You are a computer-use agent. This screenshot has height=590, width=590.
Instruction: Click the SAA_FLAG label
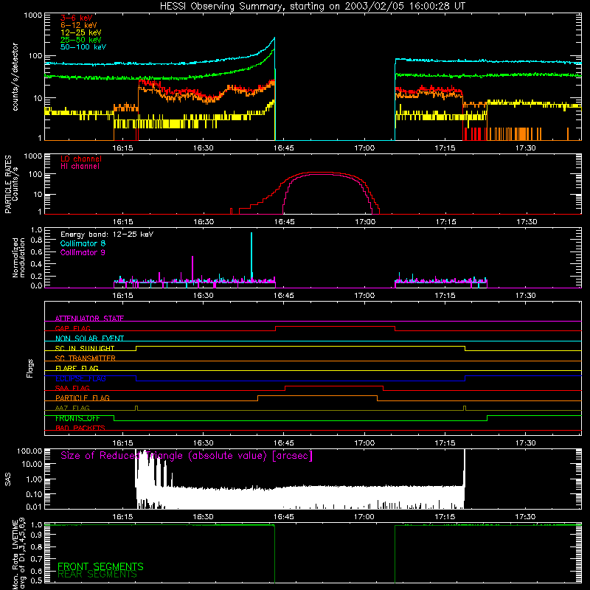tap(72, 388)
